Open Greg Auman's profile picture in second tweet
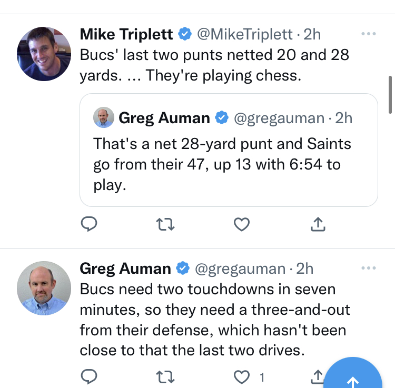Screen dimensions: 395x388 (44, 288)
